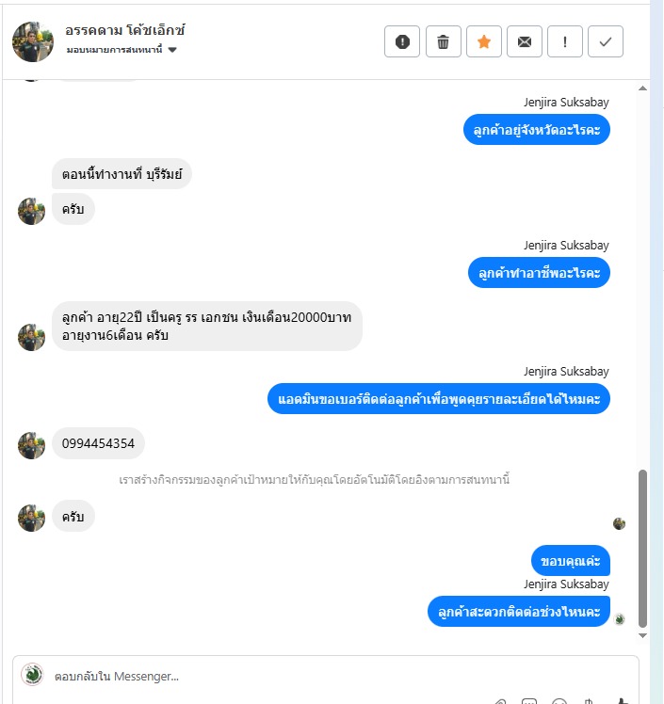The width and height of the screenshot is (664, 704).
Task: Open customer profile picture in header
Action: [33, 41]
